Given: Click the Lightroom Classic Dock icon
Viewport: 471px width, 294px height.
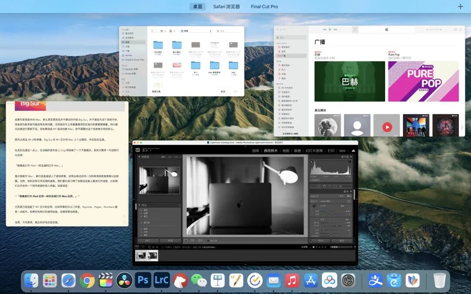Looking at the screenshot, I should [x=161, y=280].
